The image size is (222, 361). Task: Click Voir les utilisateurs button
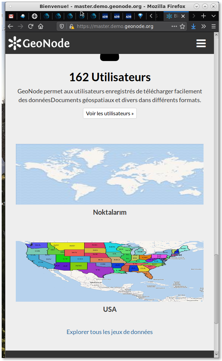click(109, 113)
